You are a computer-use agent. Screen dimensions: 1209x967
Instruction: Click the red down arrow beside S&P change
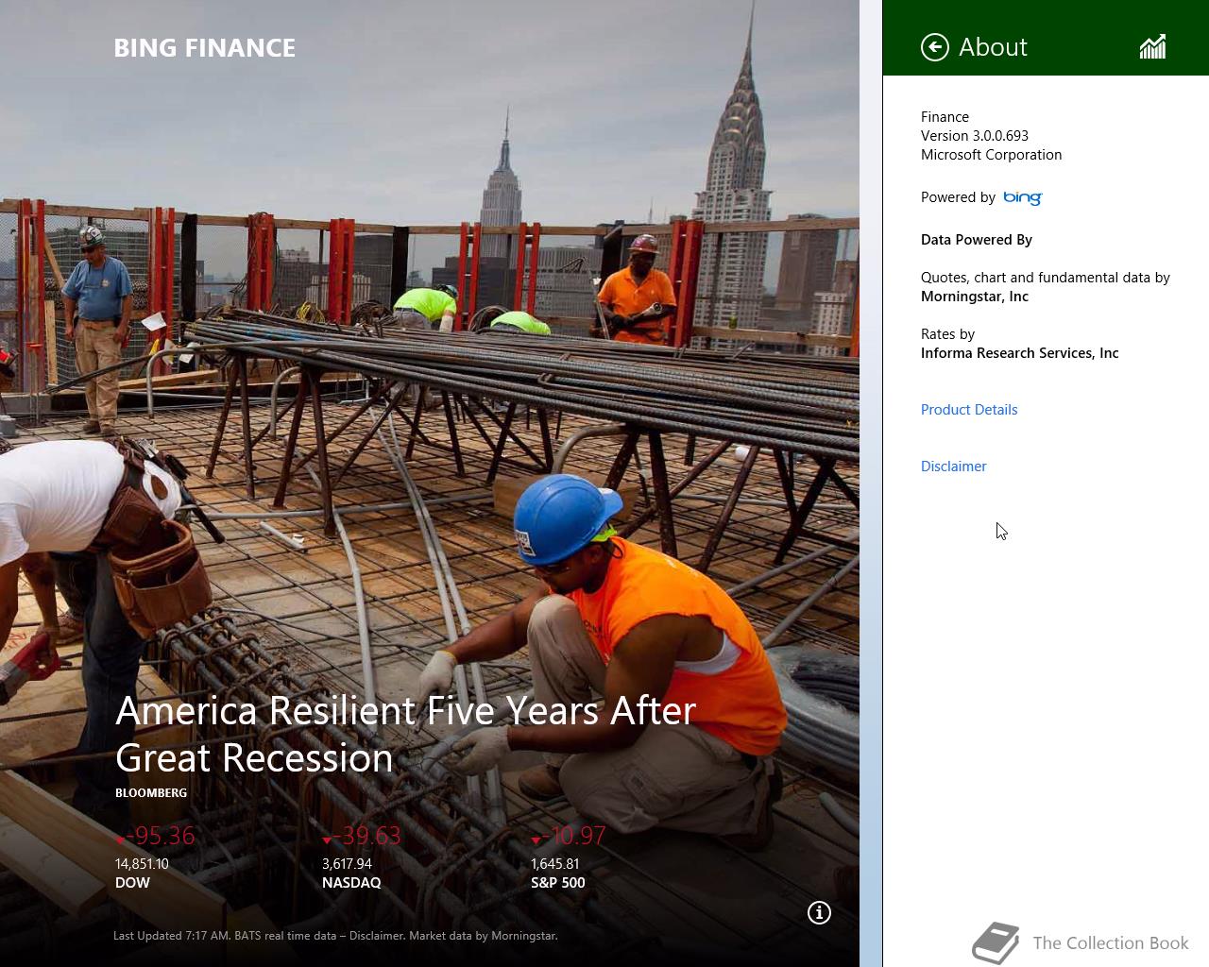pyautogui.click(x=536, y=840)
